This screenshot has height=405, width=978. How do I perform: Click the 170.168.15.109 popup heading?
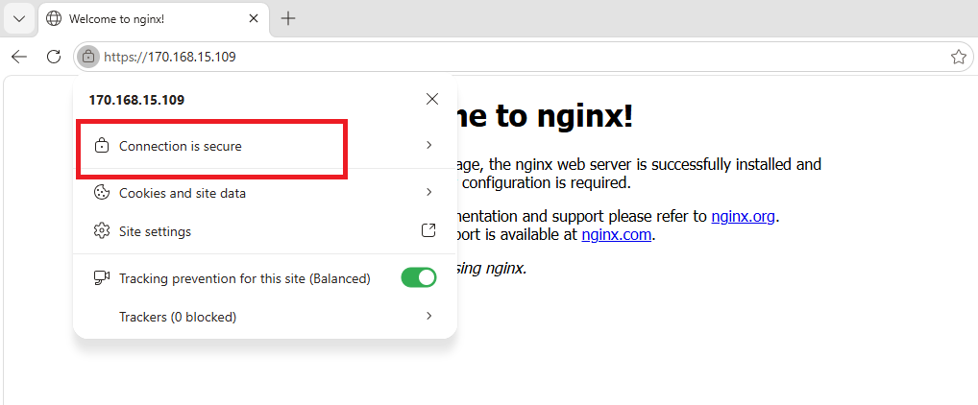click(x=136, y=100)
